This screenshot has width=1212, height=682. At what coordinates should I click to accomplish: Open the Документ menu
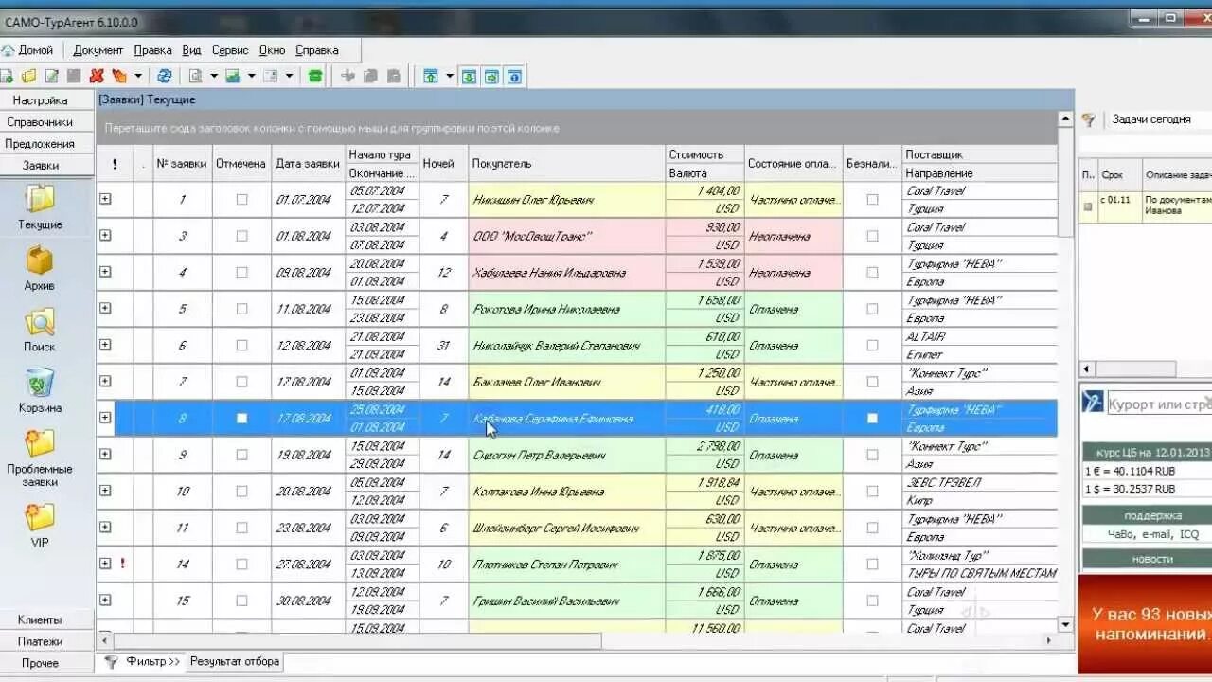tap(98, 50)
